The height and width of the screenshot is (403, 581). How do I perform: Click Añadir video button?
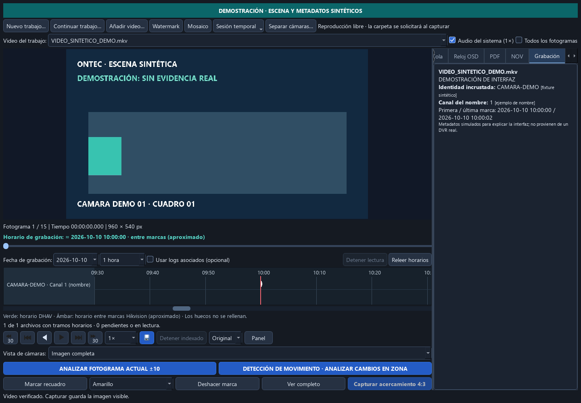127,26
